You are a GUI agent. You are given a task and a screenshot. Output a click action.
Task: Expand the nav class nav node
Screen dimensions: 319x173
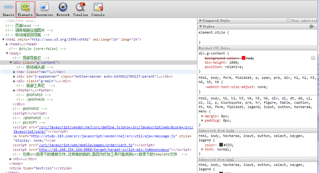coord(14,72)
